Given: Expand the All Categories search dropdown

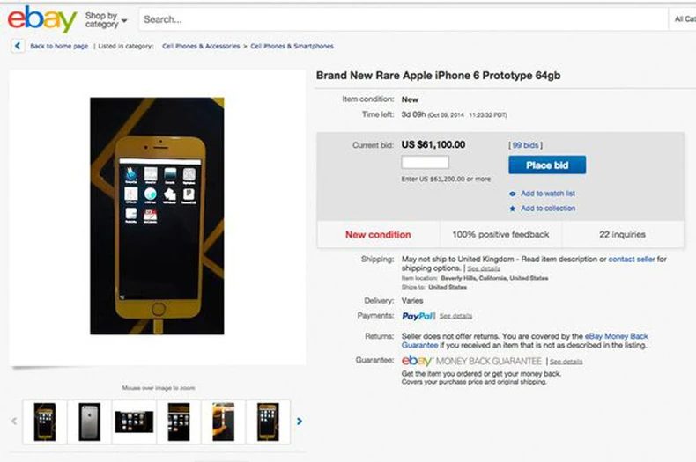Looking at the screenshot, I should 684,19.
